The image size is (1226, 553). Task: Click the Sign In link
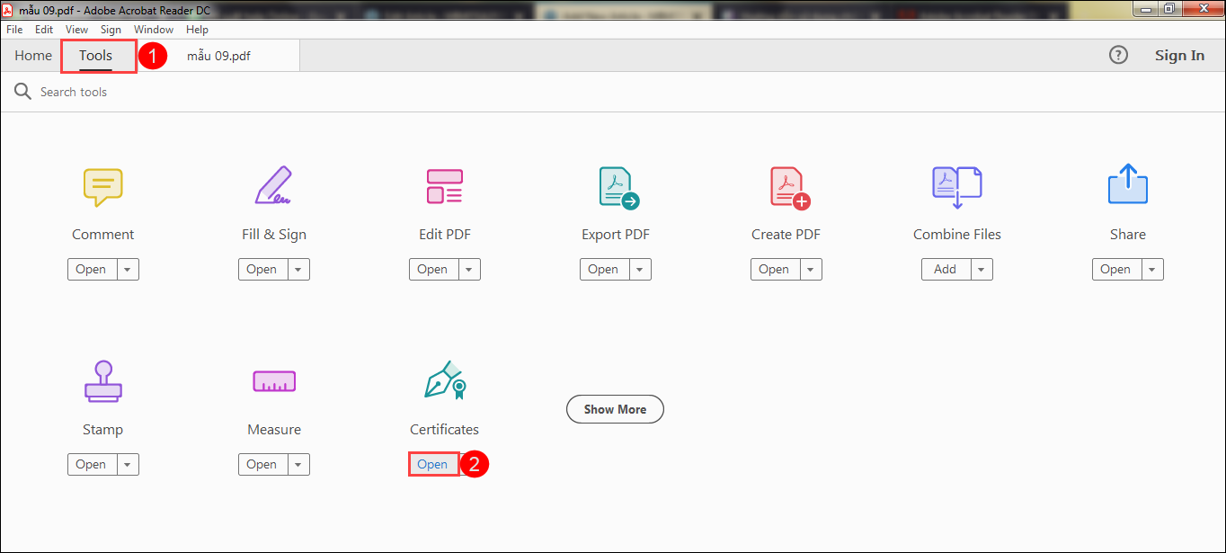click(x=1179, y=56)
